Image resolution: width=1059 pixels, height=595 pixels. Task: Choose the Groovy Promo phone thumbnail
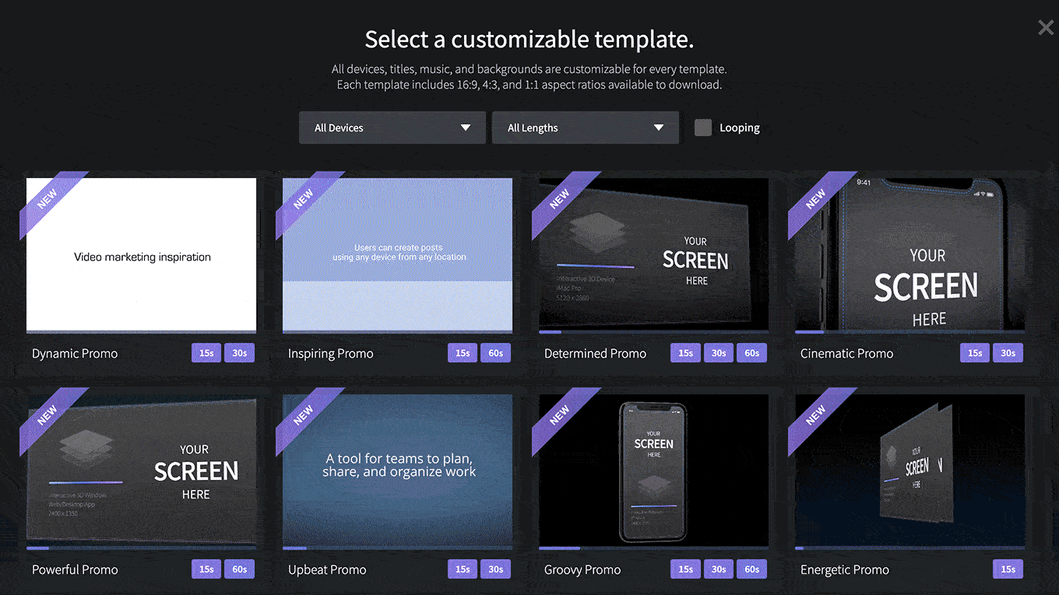point(653,471)
